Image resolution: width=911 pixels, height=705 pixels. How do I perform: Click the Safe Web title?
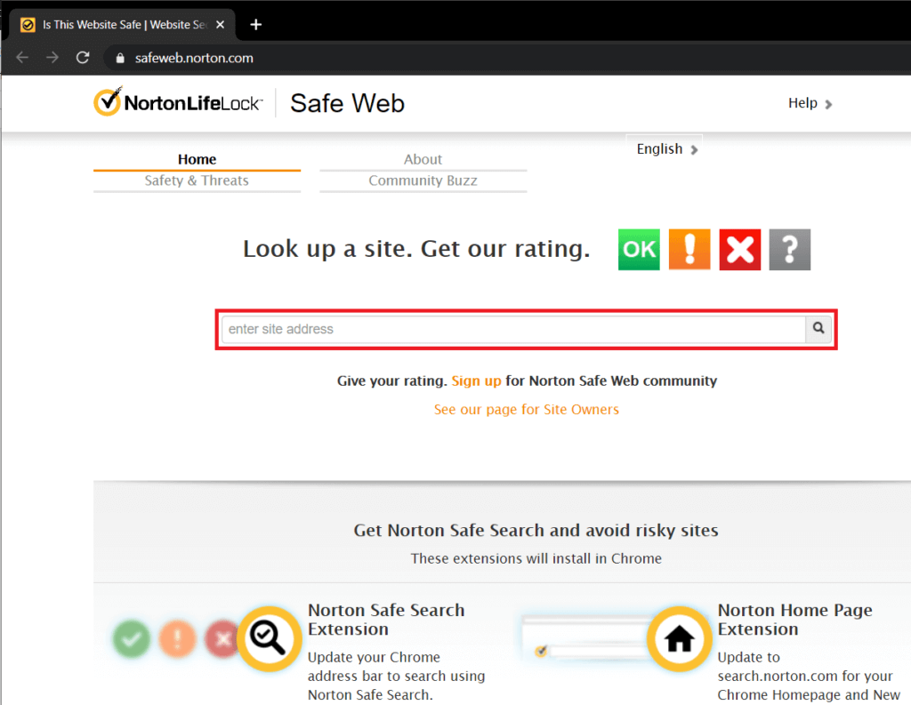point(348,103)
